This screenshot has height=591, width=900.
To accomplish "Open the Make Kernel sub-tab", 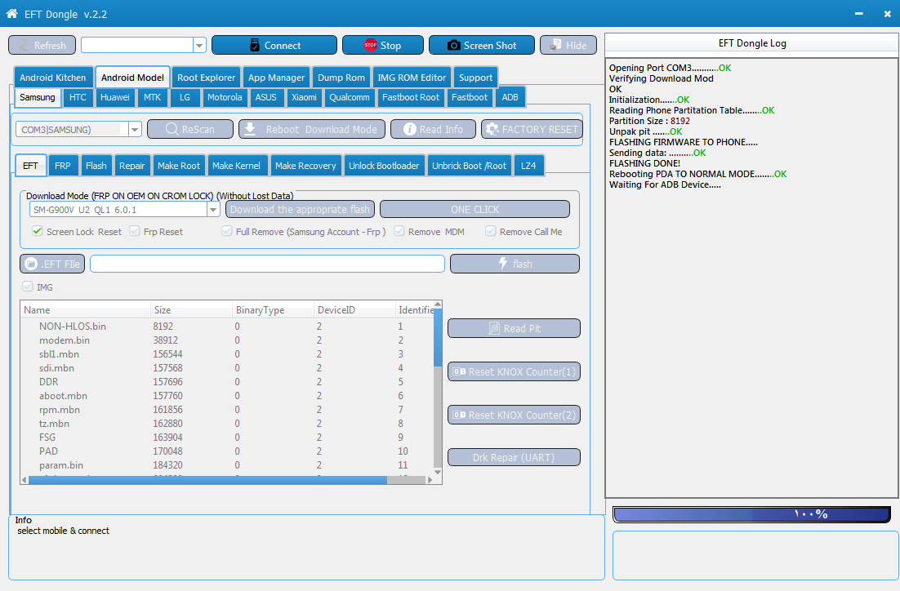I will pyautogui.click(x=236, y=166).
